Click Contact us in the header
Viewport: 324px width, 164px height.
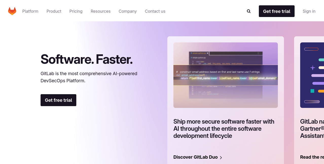coord(155,11)
